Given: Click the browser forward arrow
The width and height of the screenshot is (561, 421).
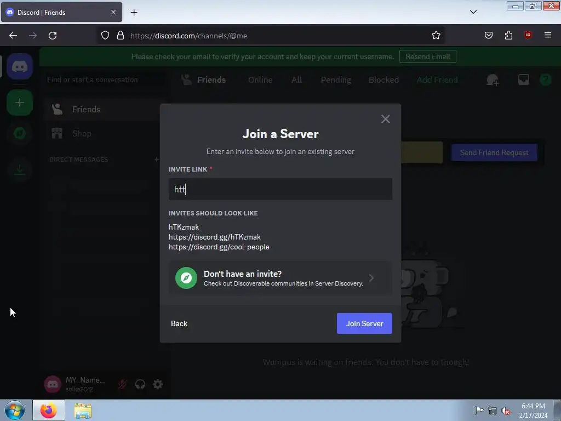Looking at the screenshot, I should tap(33, 36).
